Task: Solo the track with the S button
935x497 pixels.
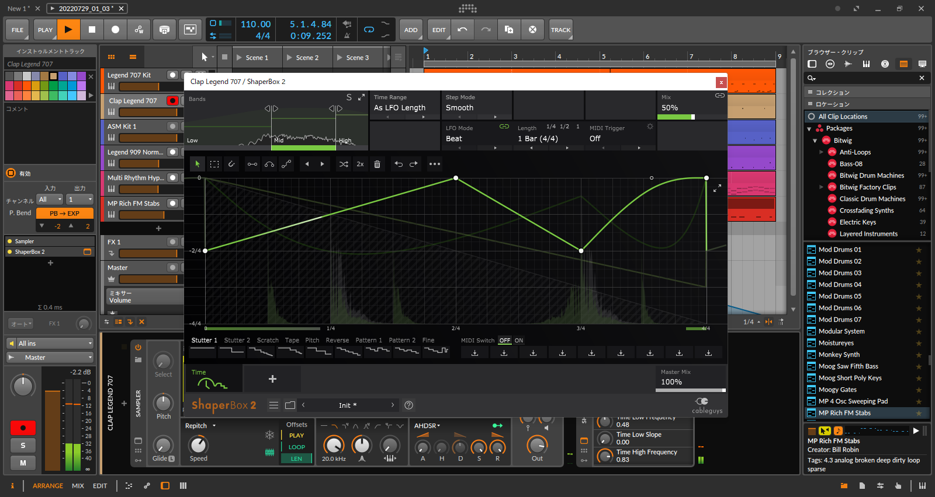Action: point(23,446)
